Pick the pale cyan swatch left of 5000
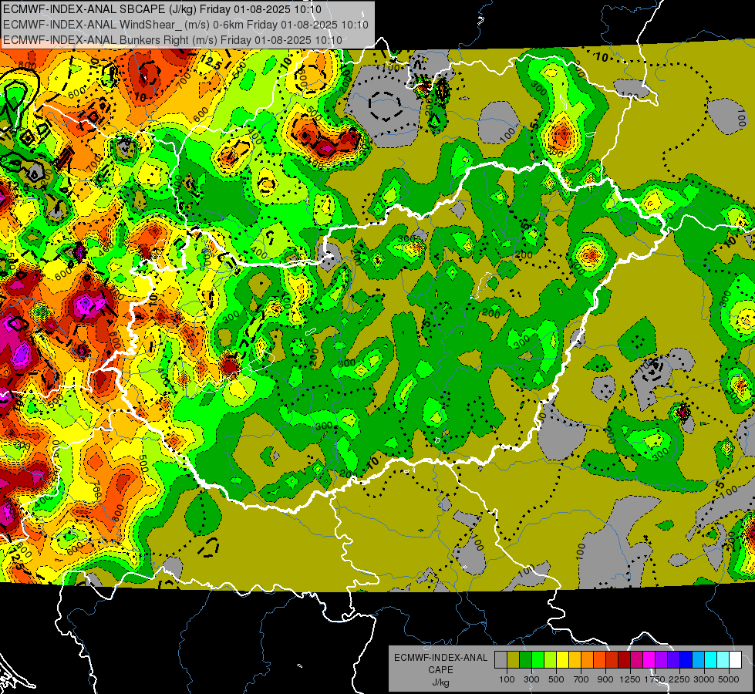This screenshot has width=755, height=694. coord(723,659)
